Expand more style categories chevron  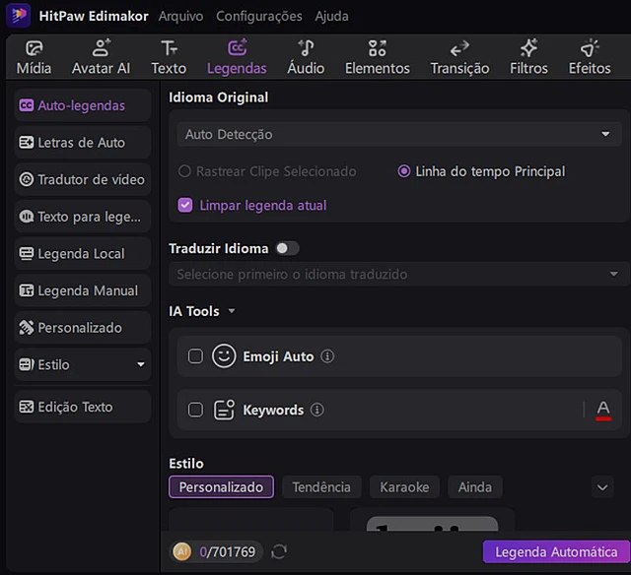click(602, 487)
